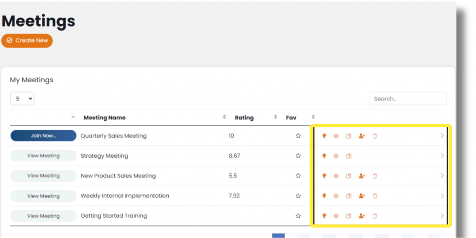Click the copy icon for Strategy Meeting
Screen dimensions: 476x238
click(349, 156)
